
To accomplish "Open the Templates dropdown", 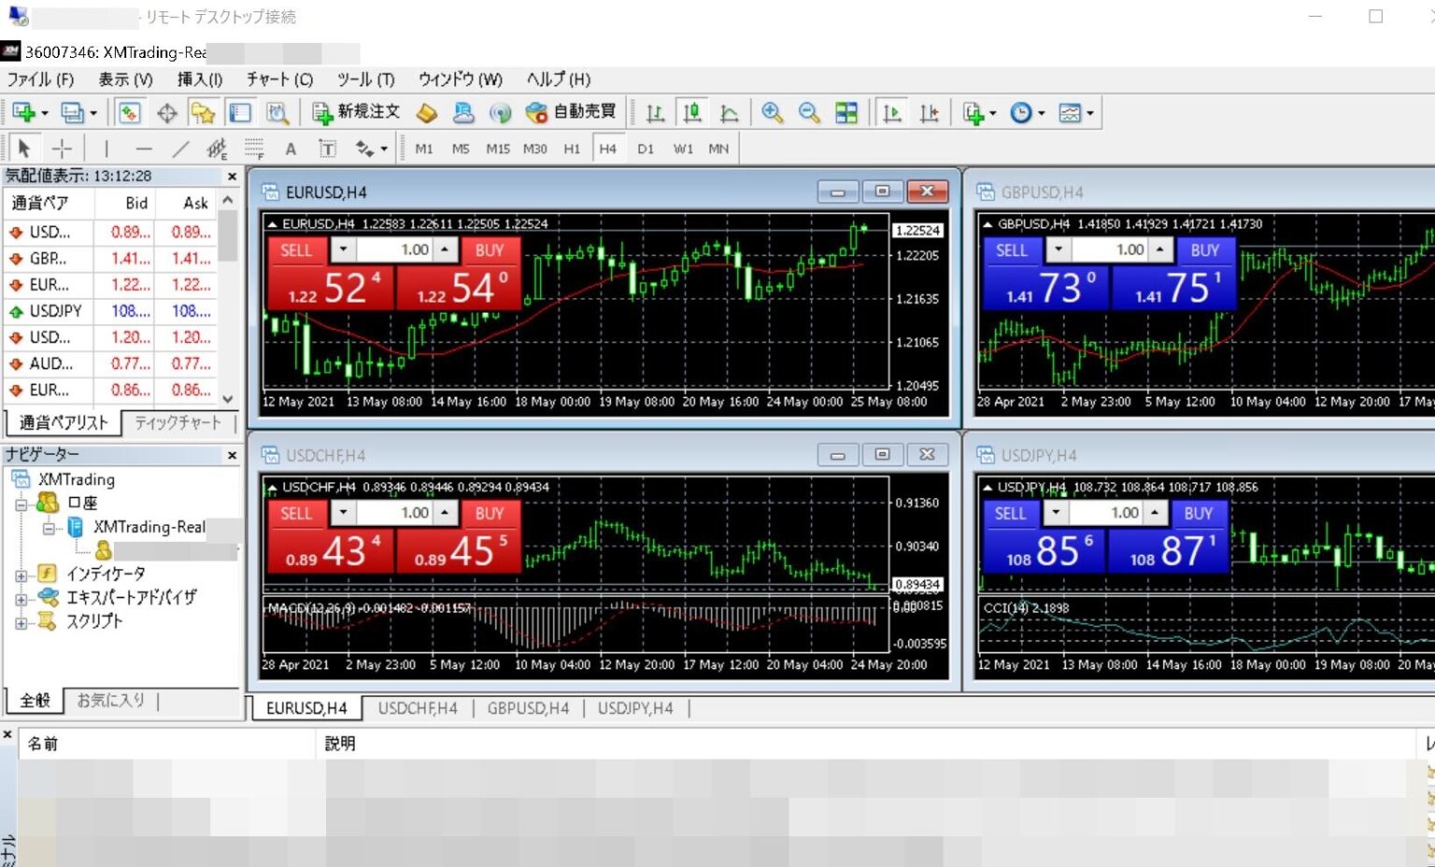I will [1076, 113].
